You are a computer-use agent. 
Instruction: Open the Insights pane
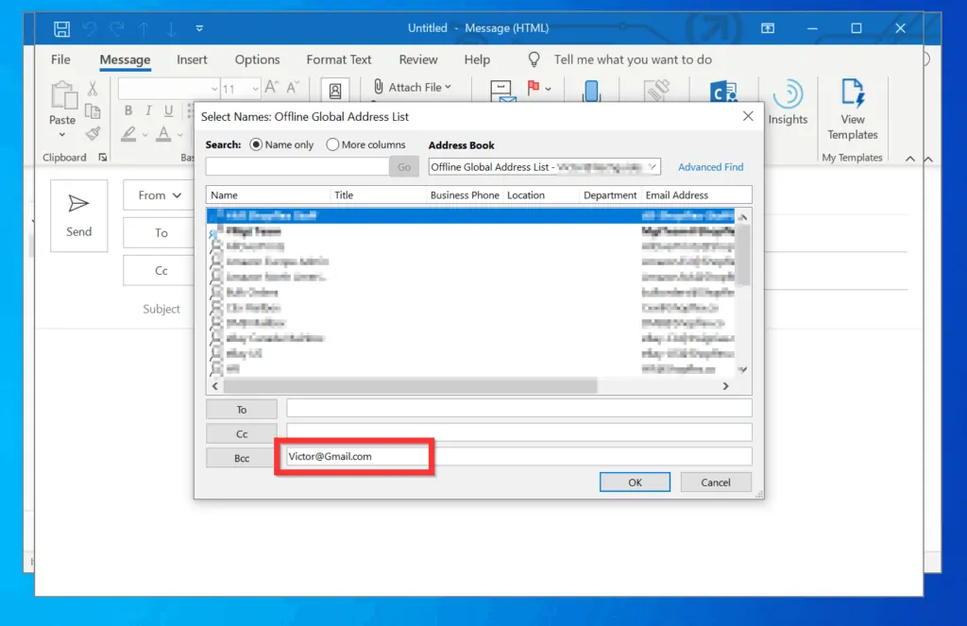pyautogui.click(x=789, y=101)
